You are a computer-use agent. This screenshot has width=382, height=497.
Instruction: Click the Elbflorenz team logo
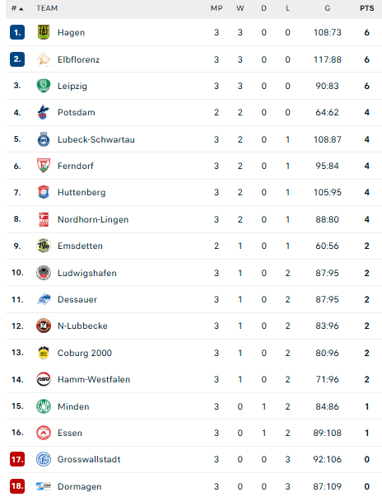[x=44, y=59]
